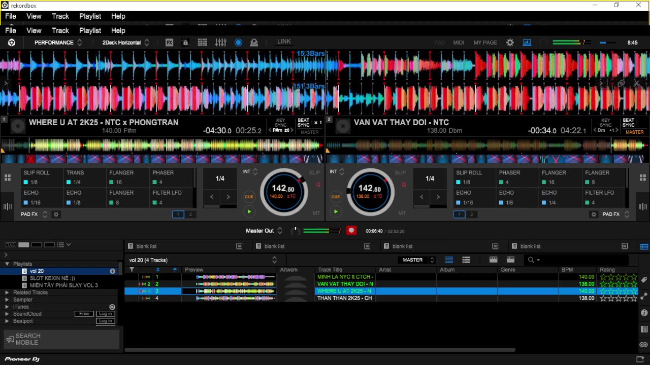Click the blue monitor icon near settings
This screenshot has height=365, width=650.
coord(527,43)
